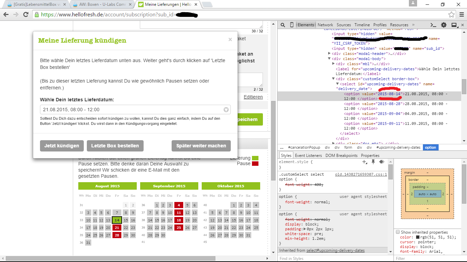Image resolution: width=467 pixels, height=262 pixels.
Task: Open a new browser tab button
Action: (x=207, y=5)
